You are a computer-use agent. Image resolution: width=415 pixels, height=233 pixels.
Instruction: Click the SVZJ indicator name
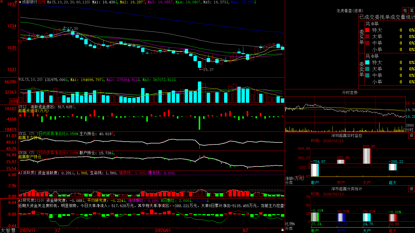[23, 107]
